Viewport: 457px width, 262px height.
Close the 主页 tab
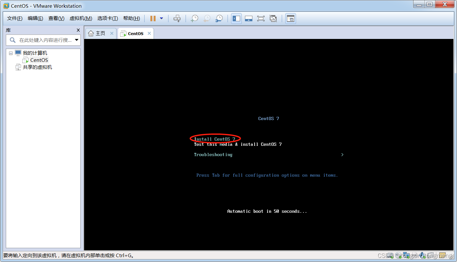(x=112, y=33)
